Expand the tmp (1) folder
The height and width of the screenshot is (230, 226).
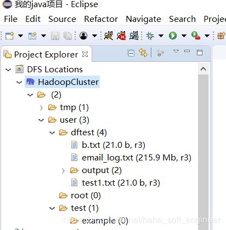pyautogui.click(x=41, y=108)
